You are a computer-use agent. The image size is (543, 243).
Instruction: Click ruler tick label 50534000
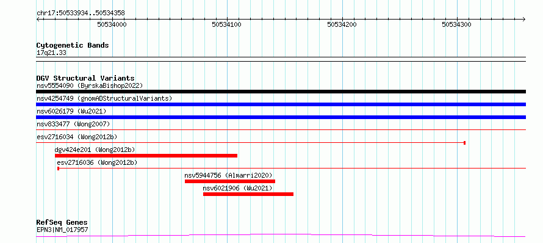tap(112, 24)
